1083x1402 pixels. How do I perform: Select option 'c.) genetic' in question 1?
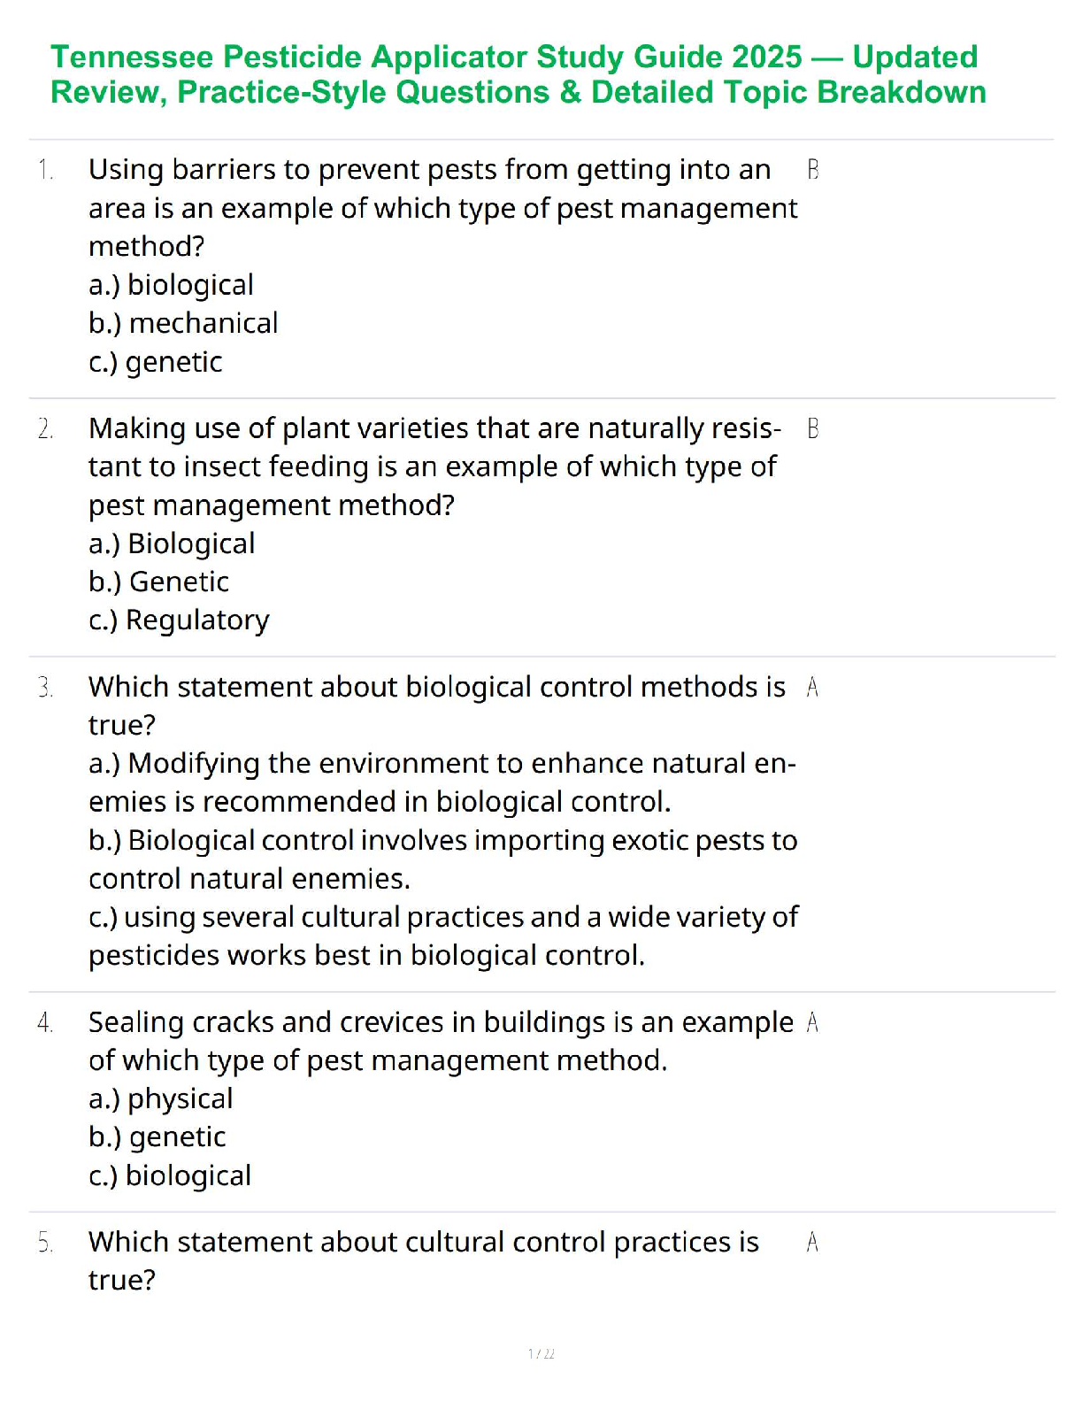(x=156, y=362)
